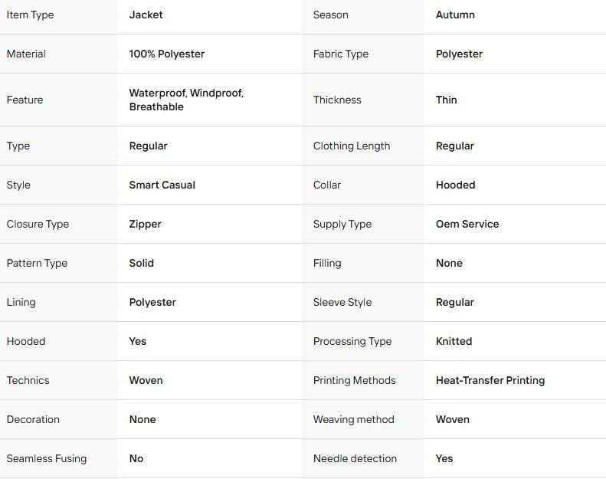The width and height of the screenshot is (606, 479).
Task: Click the Smart Casual style value
Action: [x=162, y=185]
